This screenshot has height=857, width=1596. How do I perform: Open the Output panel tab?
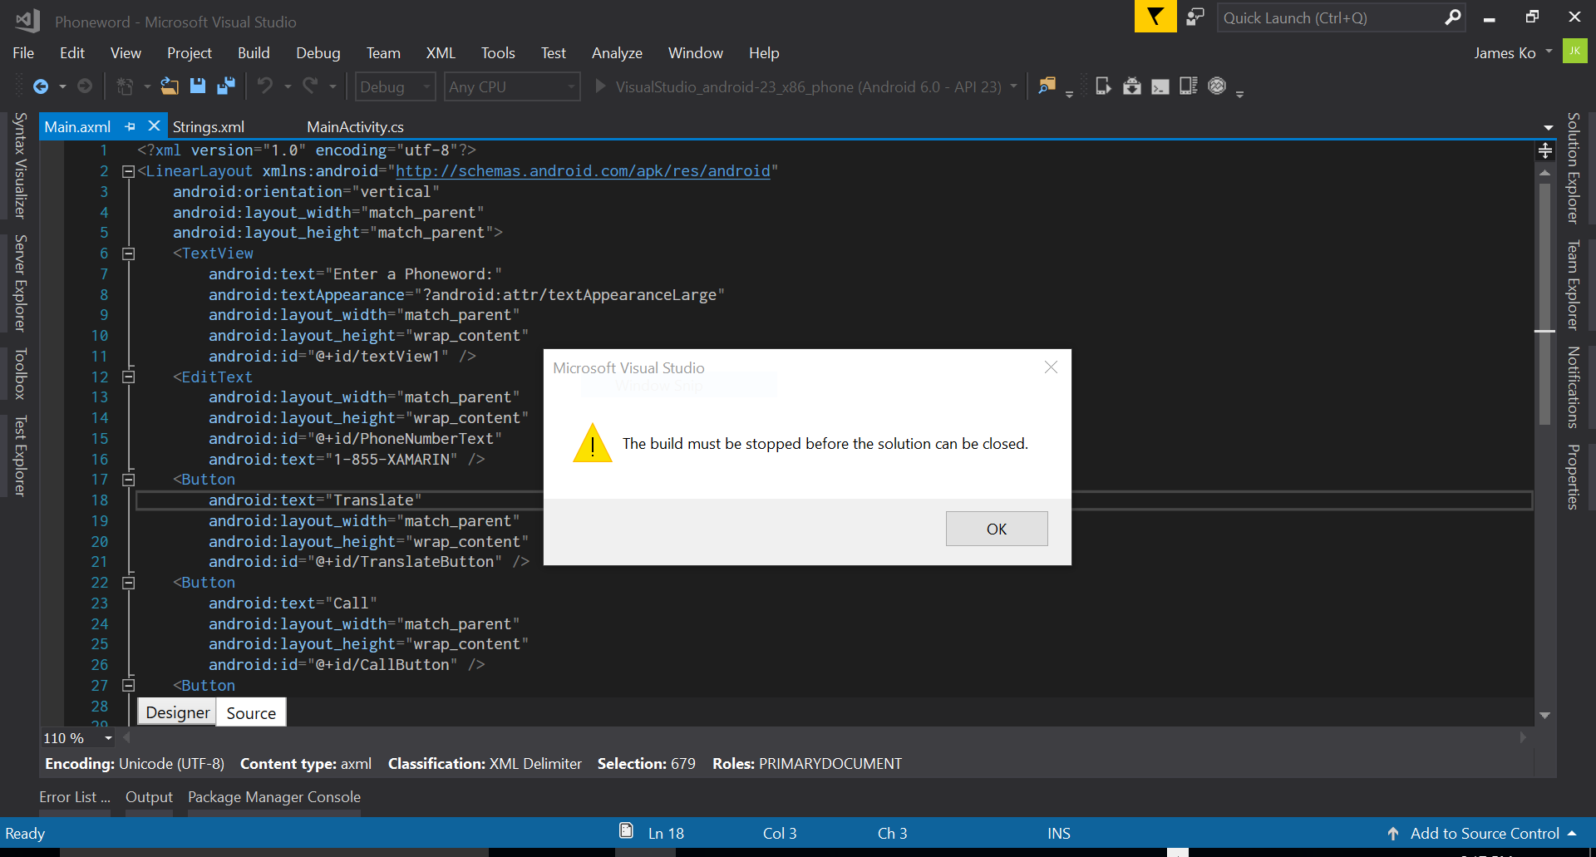click(149, 797)
